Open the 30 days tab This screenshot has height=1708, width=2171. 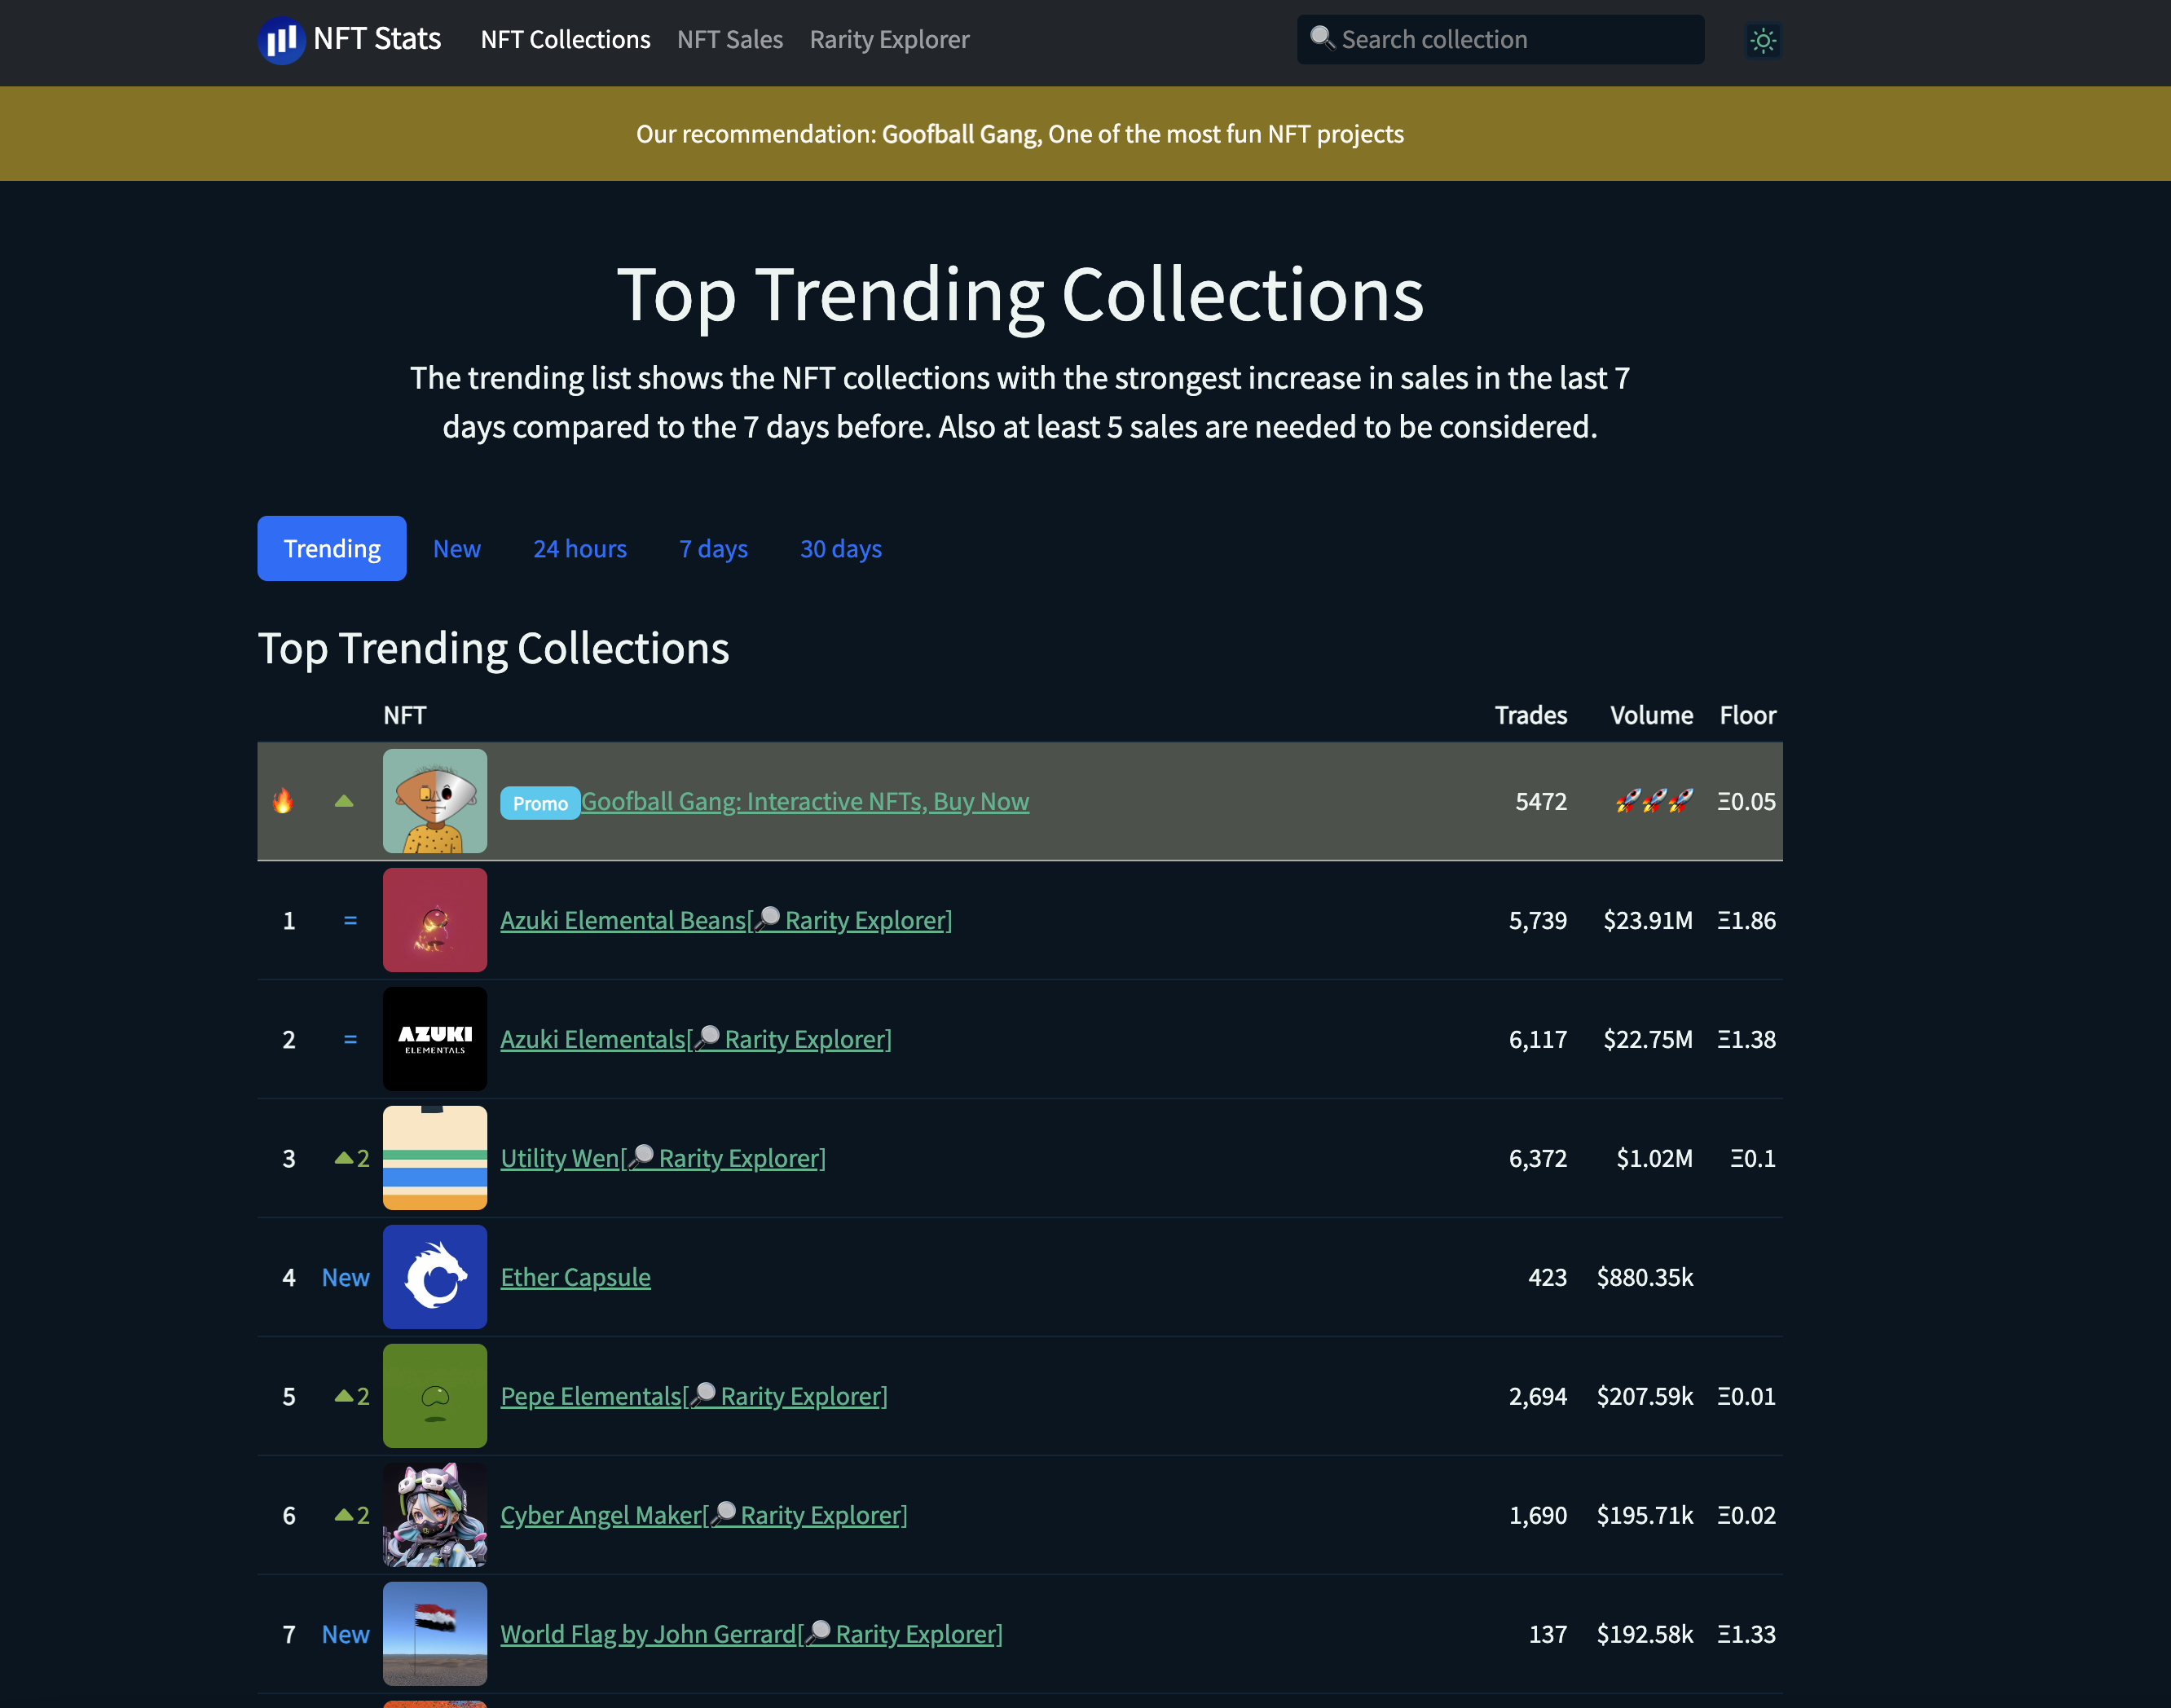pos(840,549)
